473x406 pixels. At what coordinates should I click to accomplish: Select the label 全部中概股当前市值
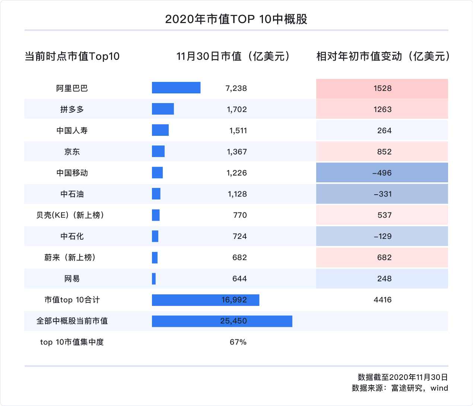pyautogui.click(x=72, y=321)
